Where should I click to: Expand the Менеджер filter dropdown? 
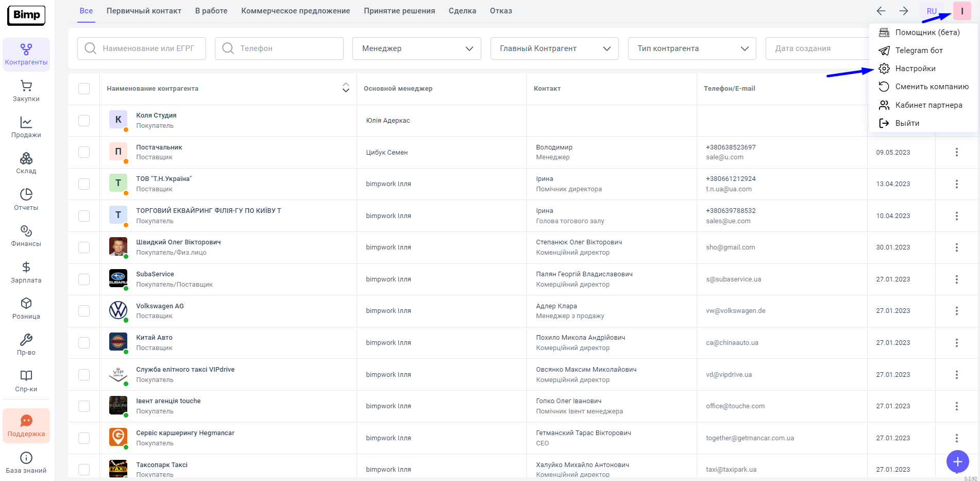click(416, 48)
